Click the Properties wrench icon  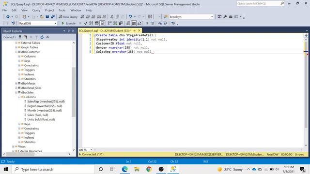coord(225,17)
